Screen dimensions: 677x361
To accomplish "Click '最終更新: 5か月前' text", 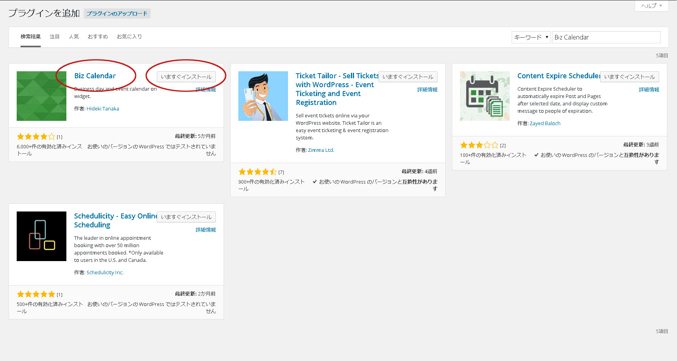I will (195, 136).
